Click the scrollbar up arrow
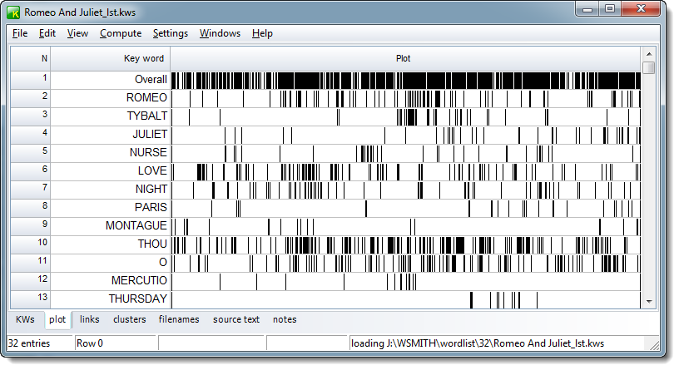 coord(648,53)
